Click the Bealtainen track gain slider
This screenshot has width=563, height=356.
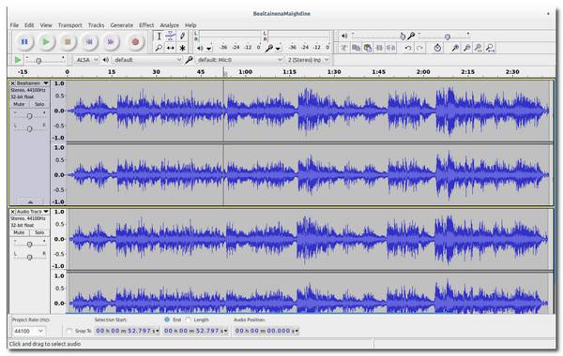(29, 116)
